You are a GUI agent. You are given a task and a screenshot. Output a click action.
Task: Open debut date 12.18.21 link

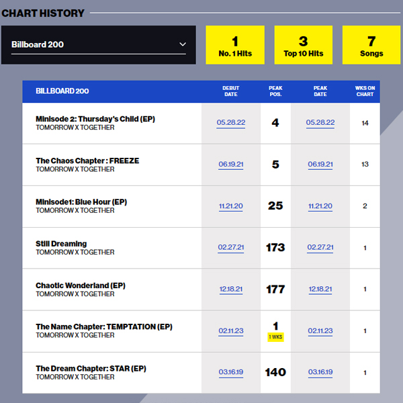(x=231, y=289)
